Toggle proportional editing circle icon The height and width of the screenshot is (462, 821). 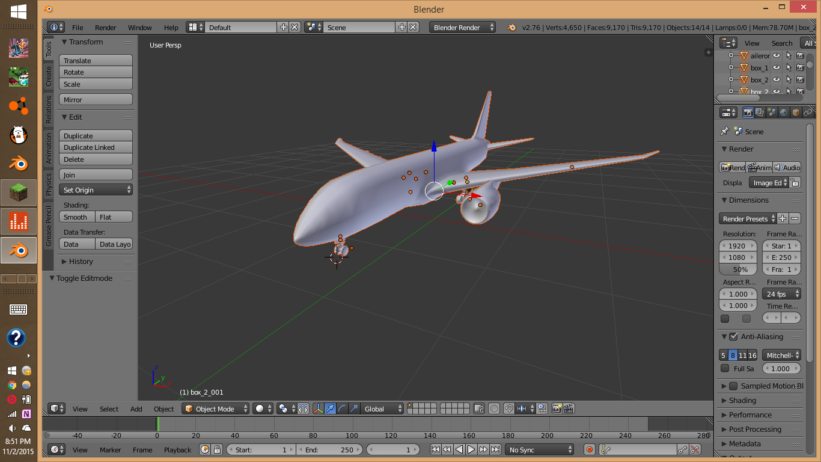(494, 408)
